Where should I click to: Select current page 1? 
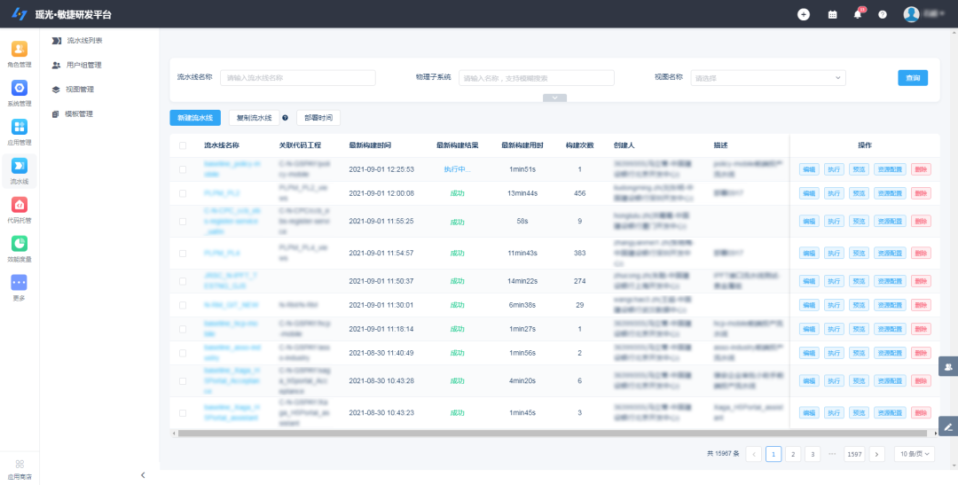773,454
